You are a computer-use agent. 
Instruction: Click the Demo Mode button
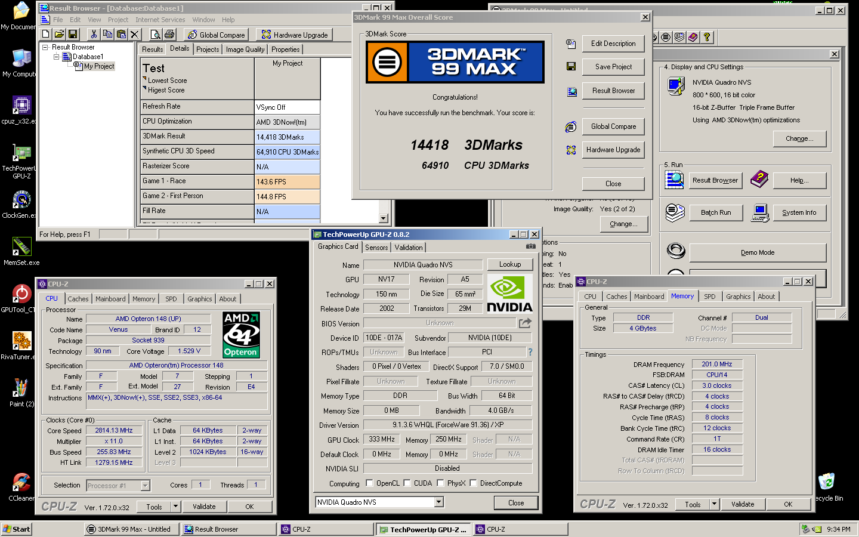pyautogui.click(x=758, y=252)
